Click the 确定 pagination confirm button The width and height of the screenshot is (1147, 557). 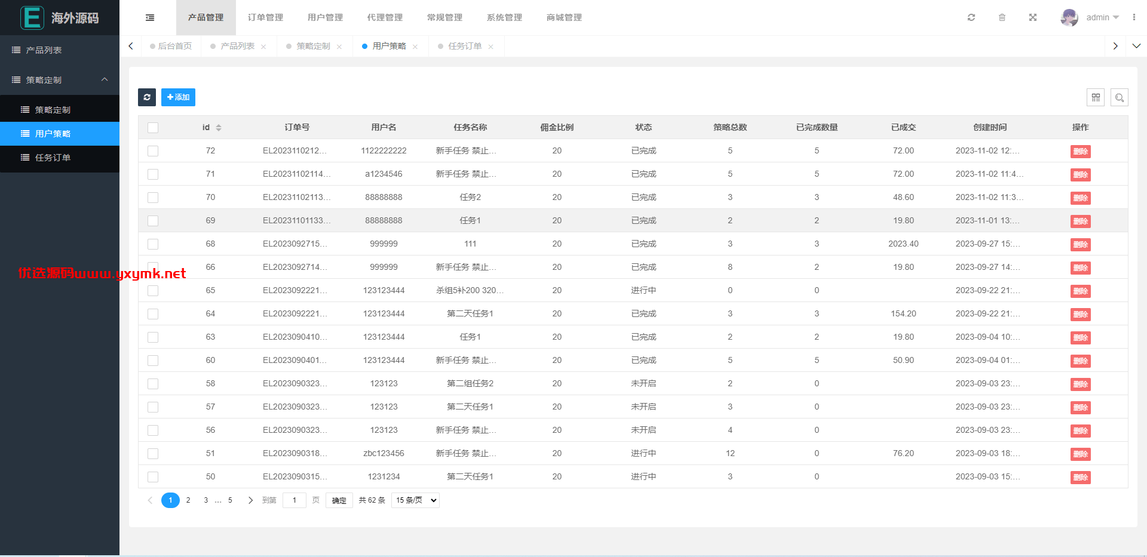tap(339, 500)
